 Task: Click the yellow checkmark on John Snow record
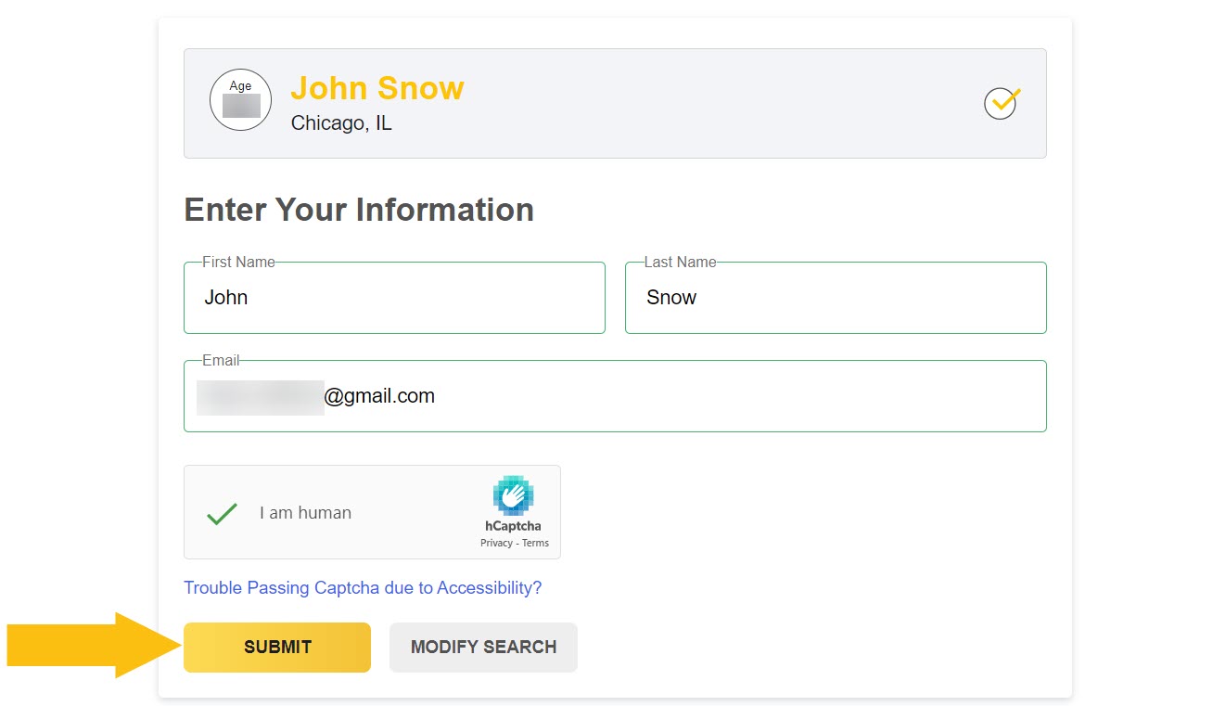pyautogui.click(x=1002, y=102)
